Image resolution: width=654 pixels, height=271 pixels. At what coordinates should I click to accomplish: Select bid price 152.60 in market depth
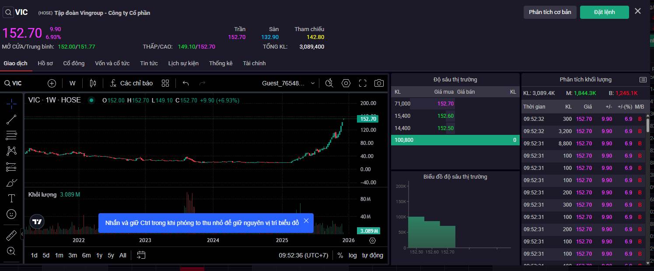point(445,116)
